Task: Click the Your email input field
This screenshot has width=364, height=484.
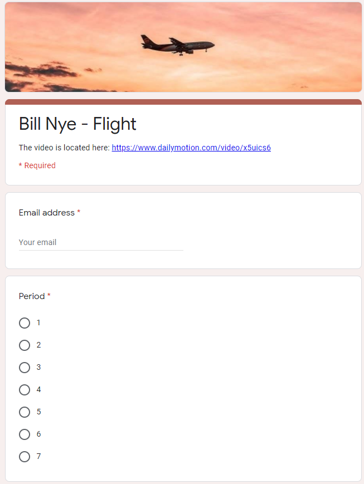Action: (100, 242)
